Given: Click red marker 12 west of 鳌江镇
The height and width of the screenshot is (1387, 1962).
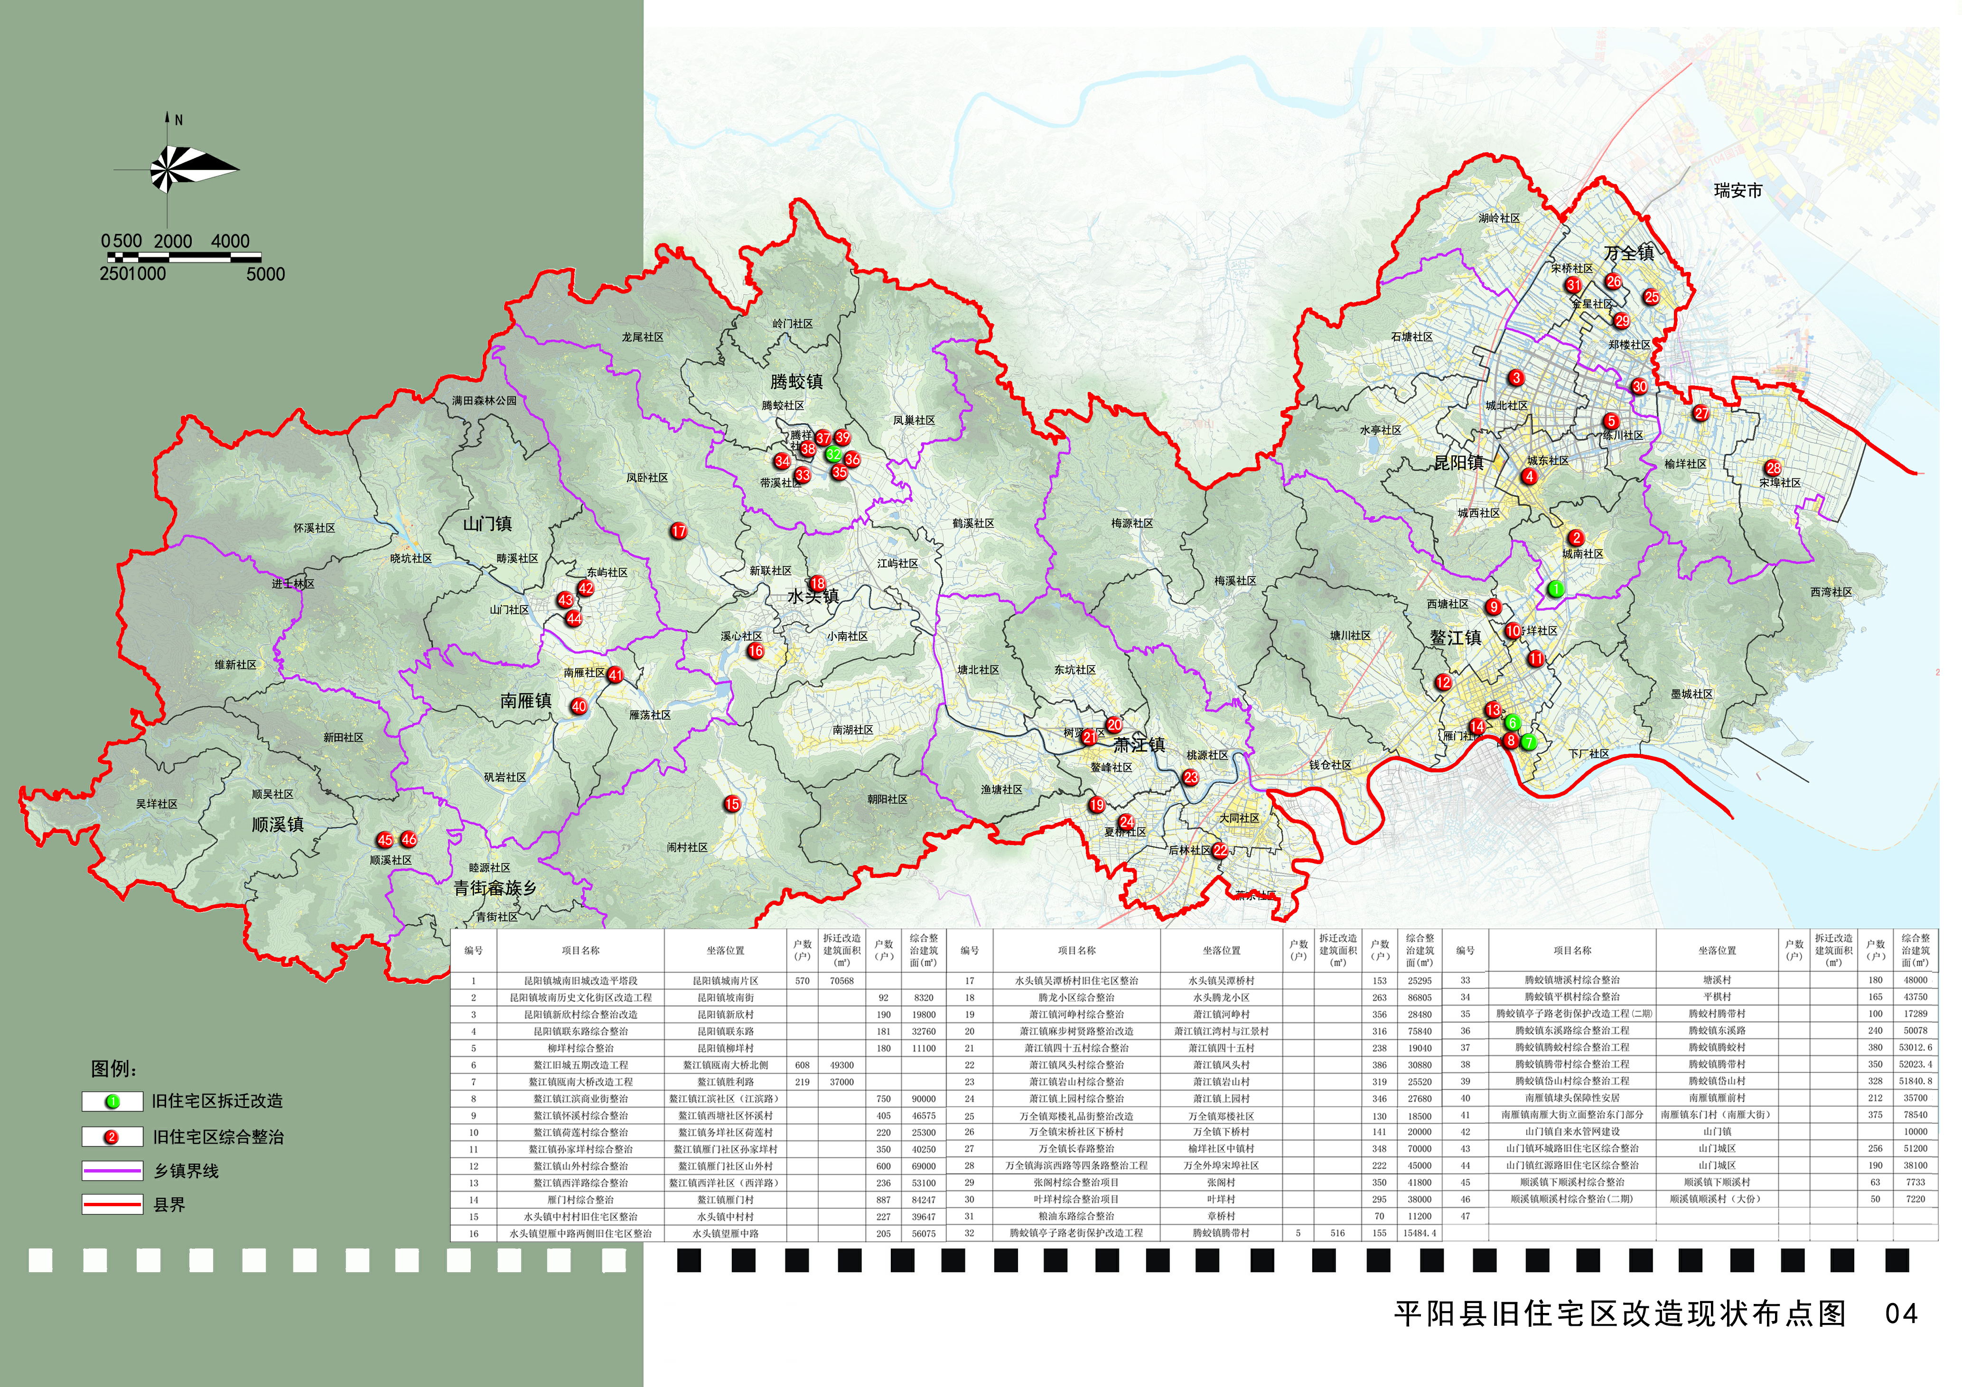Looking at the screenshot, I should [1443, 682].
